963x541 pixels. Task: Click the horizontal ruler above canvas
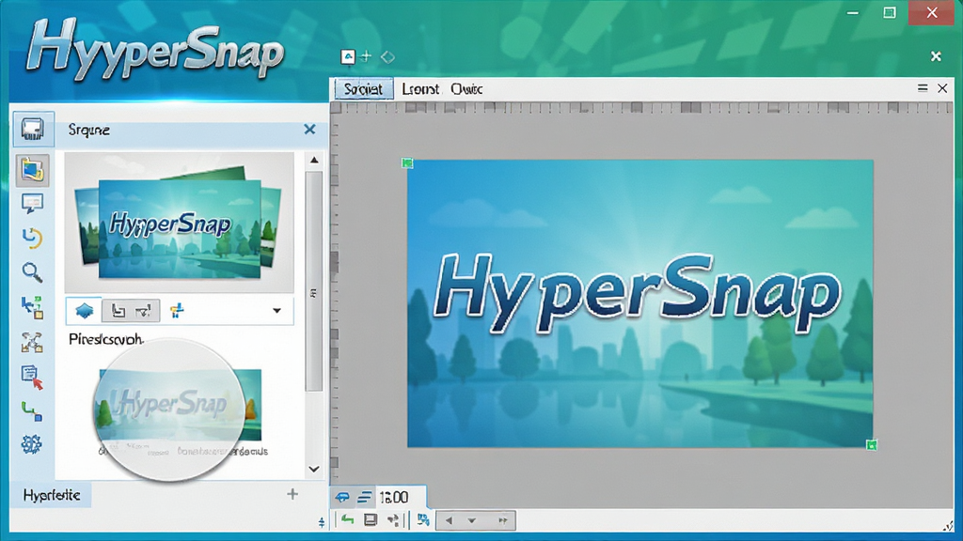coord(641,107)
